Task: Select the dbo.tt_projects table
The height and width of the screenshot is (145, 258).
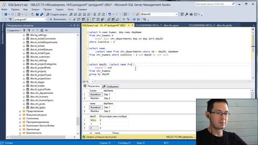Action: click(38, 71)
